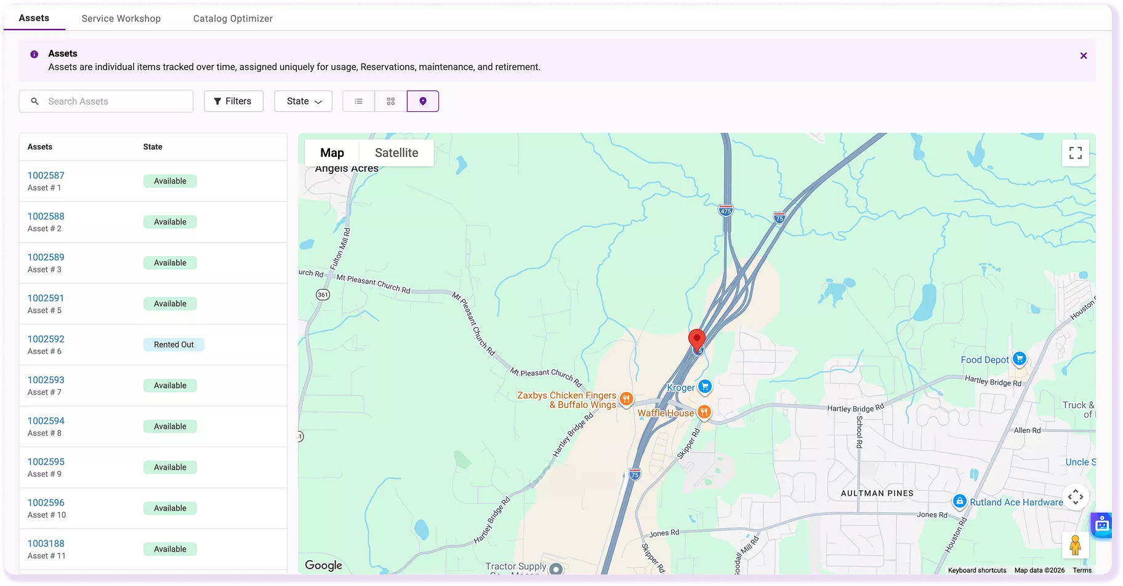Viewport: 1123px width, 586px height.
Task: Open asset 1002595 link
Action: [46, 462]
